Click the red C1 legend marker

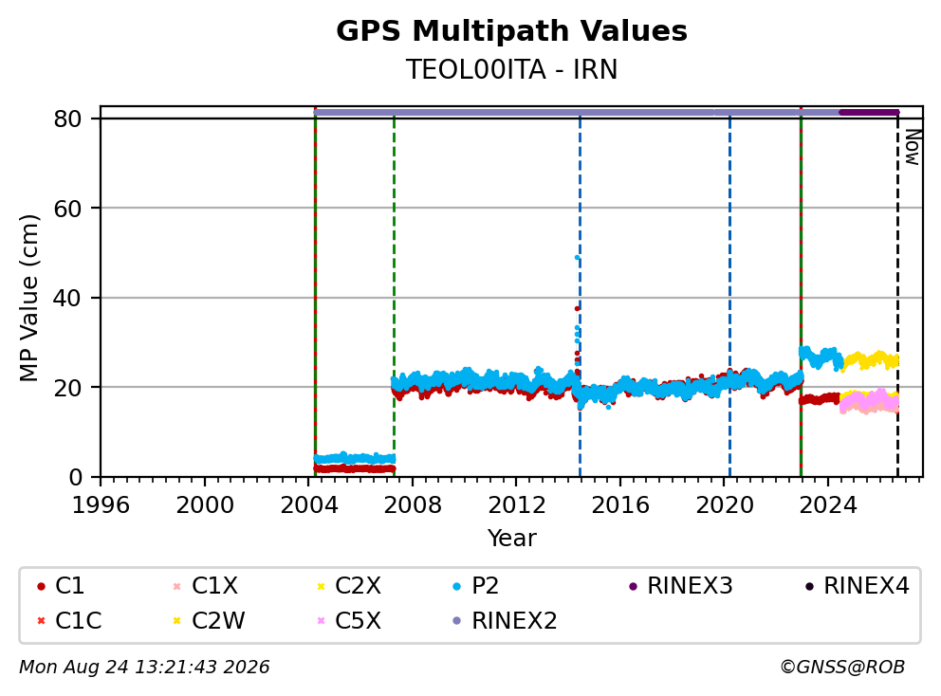tap(41, 586)
